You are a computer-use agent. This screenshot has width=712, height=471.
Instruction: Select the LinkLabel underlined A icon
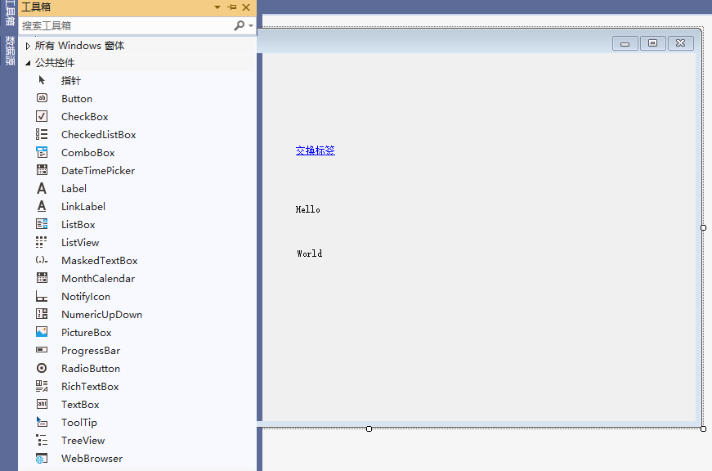pos(42,206)
